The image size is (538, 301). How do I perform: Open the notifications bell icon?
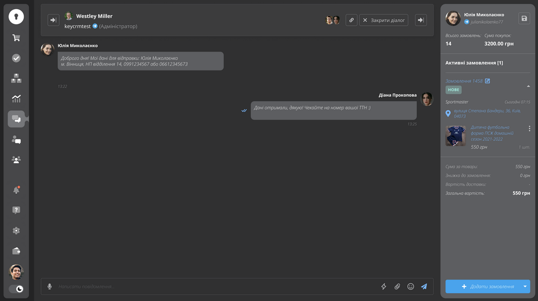click(16, 190)
